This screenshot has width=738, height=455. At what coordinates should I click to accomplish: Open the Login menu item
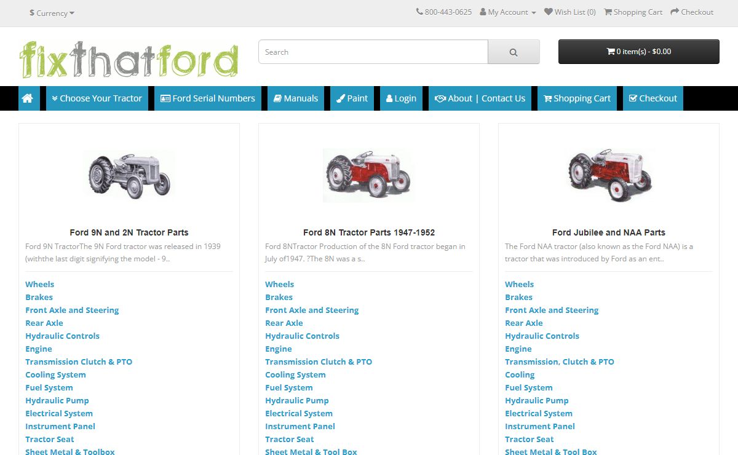pyautogui.click(x=402, y=98)
